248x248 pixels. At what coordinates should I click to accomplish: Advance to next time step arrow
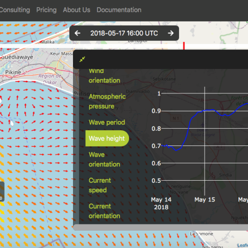pyautogui.click(x=170, y=33)
